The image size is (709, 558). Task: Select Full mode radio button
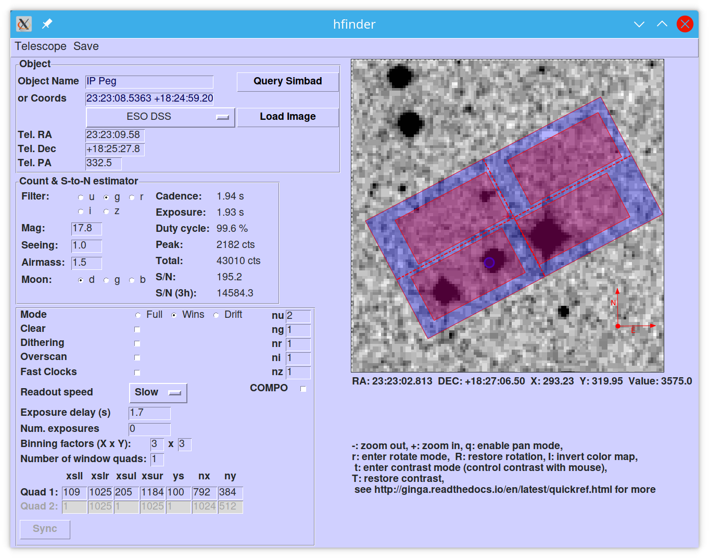(138, 315)
